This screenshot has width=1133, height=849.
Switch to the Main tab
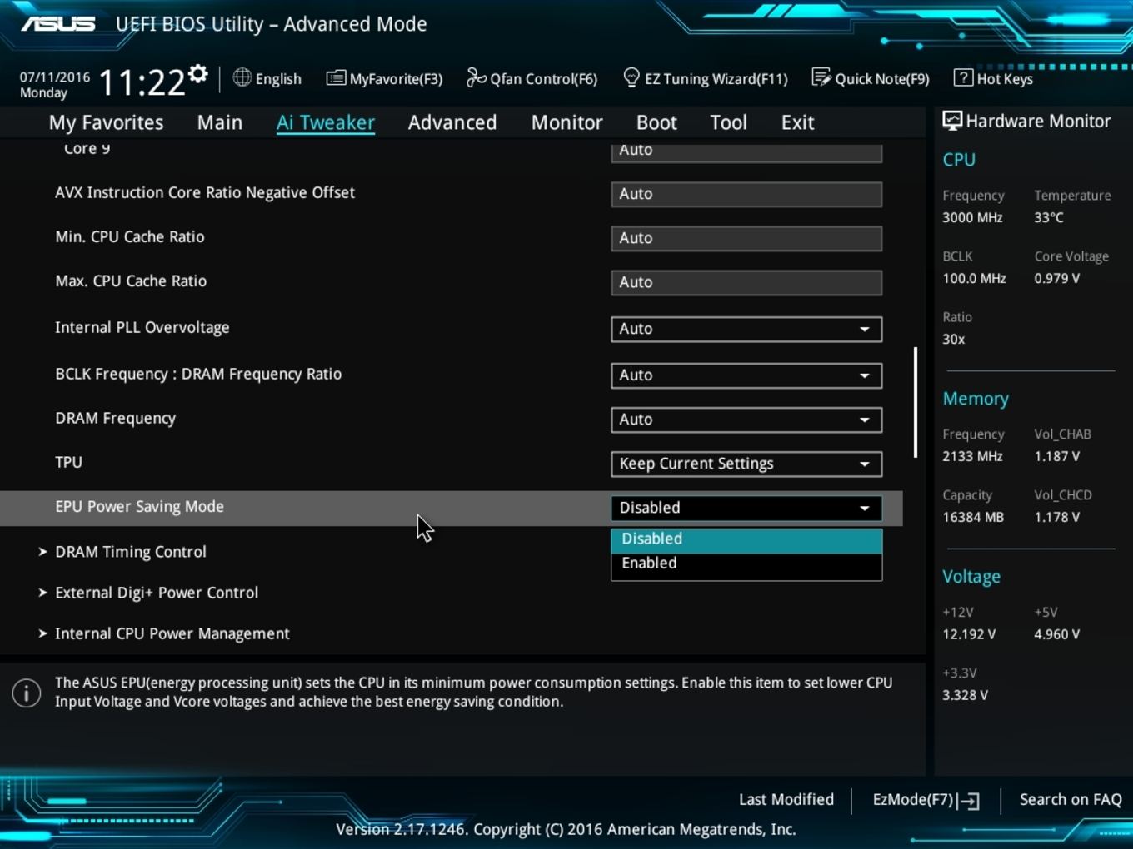tap(220, 122)
